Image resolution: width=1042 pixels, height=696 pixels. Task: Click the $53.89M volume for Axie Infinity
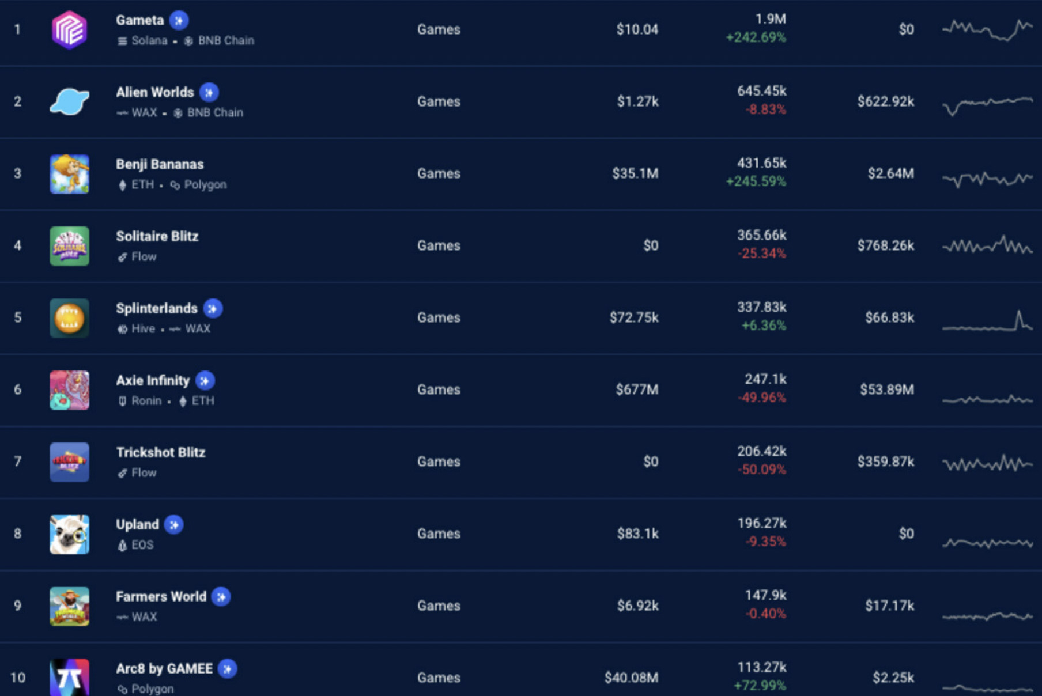coord(887,389)
